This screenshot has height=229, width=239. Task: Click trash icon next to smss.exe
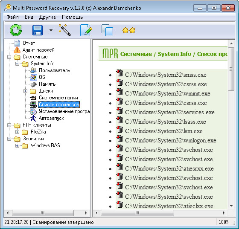119,73
